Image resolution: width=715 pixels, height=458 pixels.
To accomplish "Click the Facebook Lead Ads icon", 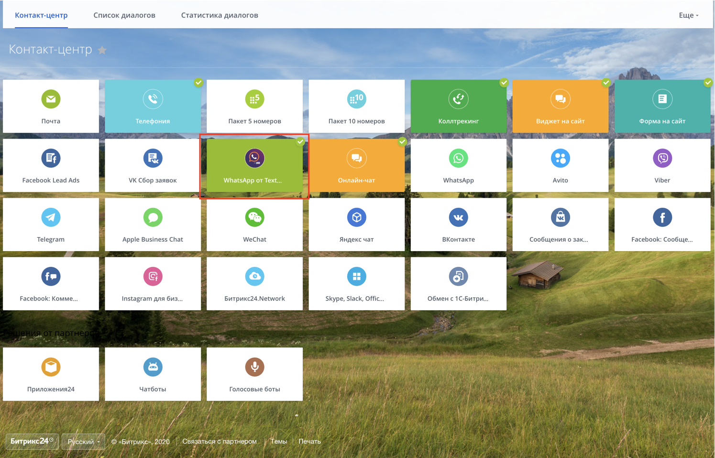I will 51,158.
